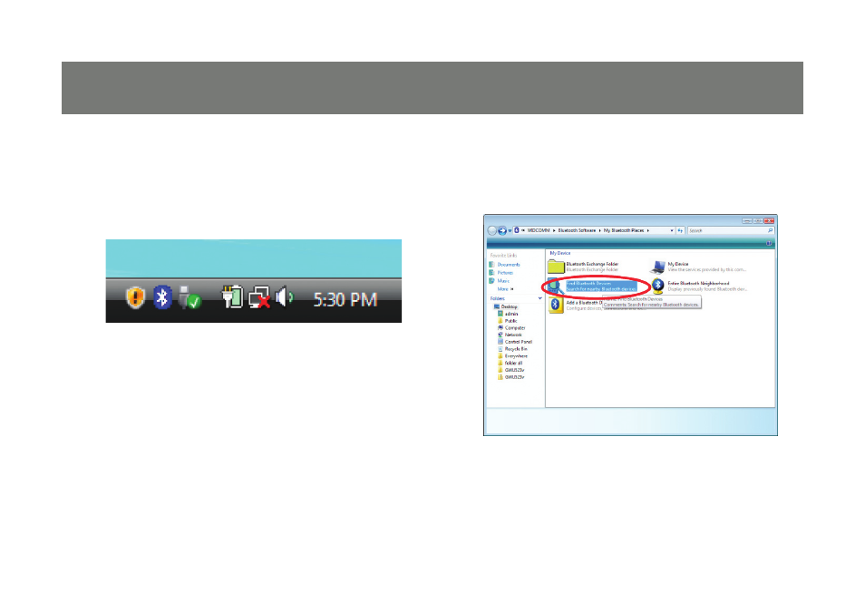Open Entire Bluetooth Neighborhood item
Screen dimensions: 865x602
(699, 286)
